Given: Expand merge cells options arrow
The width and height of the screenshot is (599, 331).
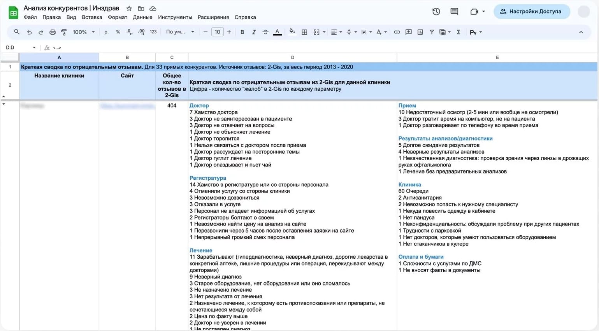Looking at the screenshot, I should coord(324,32).
